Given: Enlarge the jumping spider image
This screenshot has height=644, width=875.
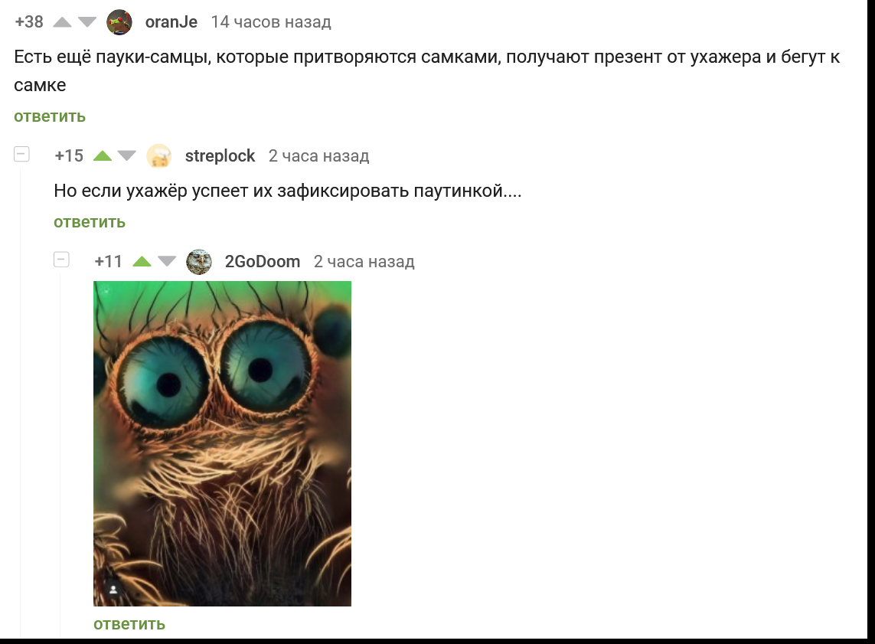Looking at the screenshot, I should (x=222, y=443).
